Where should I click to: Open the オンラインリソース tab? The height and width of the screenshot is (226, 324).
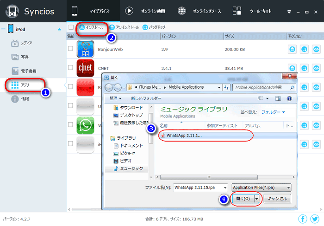coord(199,11)
